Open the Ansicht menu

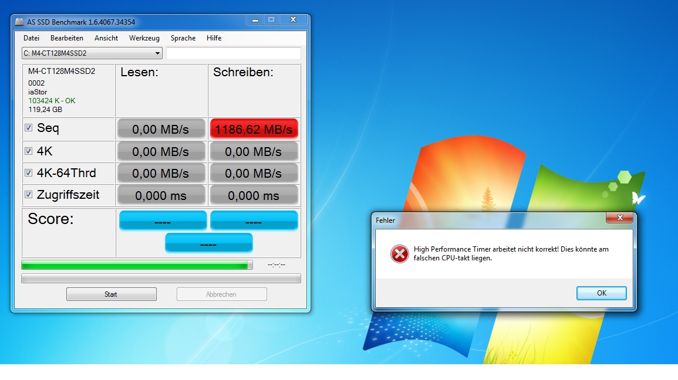106,38
